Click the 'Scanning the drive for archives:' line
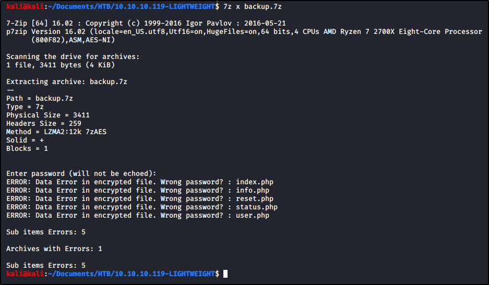The height and width of the screenshot is (285, 489). pos(73,56)
